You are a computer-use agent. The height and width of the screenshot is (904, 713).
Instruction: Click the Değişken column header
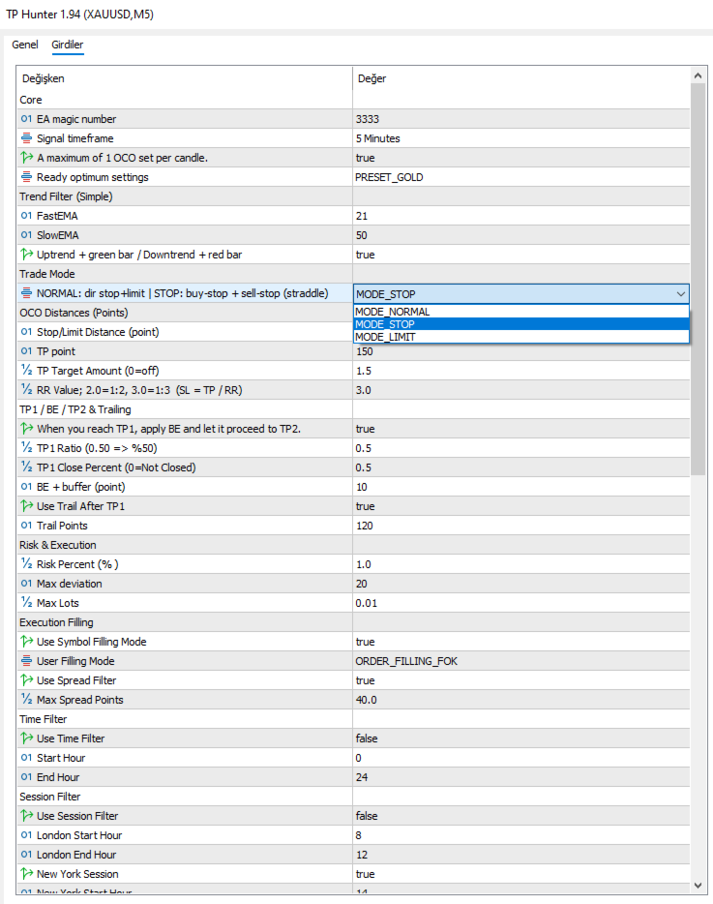[x=44, y=79]
